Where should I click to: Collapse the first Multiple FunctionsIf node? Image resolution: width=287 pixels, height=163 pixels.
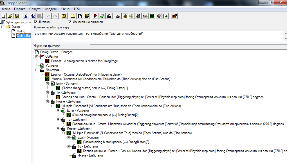pyautogui.click(x=42, y=79)
